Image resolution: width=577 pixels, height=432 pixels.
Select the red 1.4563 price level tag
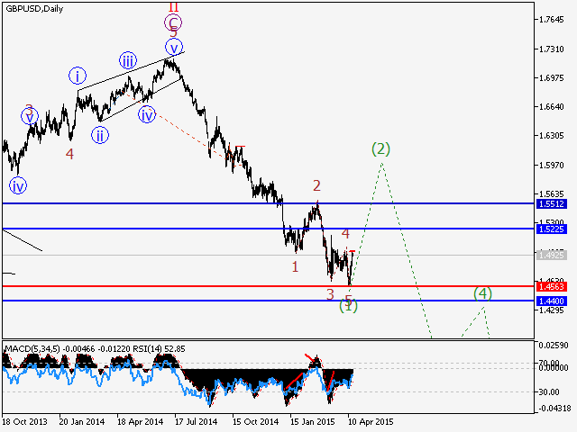[551, 286]
